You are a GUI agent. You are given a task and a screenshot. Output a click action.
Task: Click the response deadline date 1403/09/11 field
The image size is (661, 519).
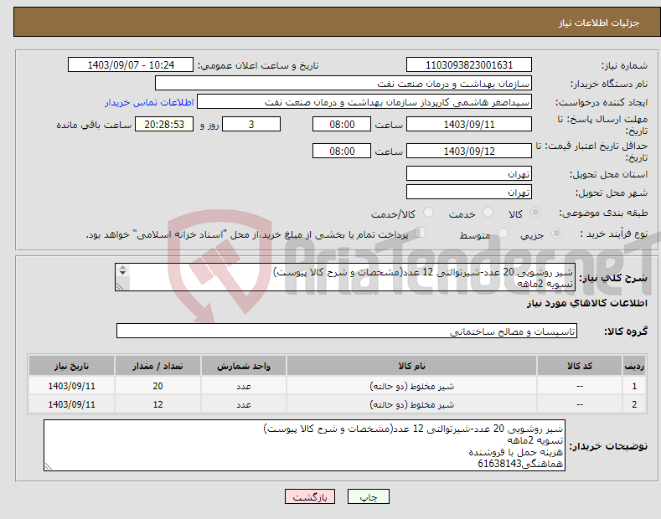pos(469,124)
